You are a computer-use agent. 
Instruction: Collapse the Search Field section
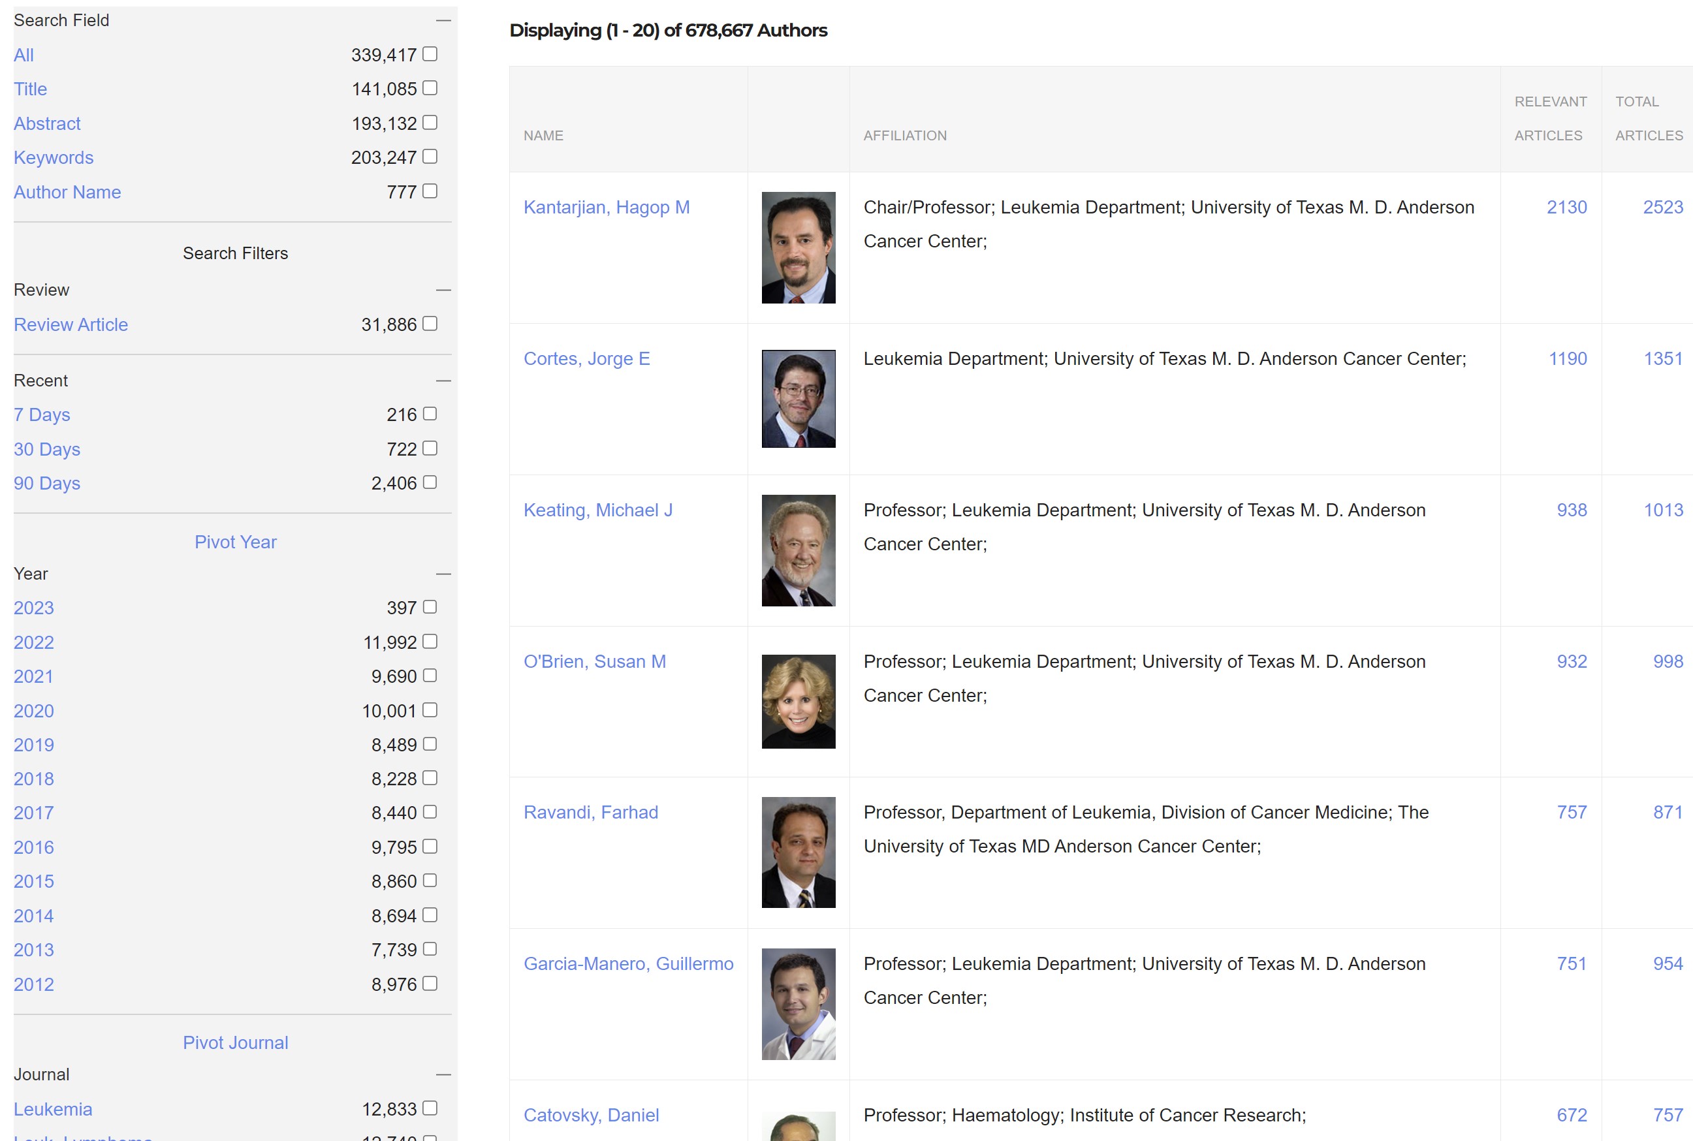click(x=443, y=20)
